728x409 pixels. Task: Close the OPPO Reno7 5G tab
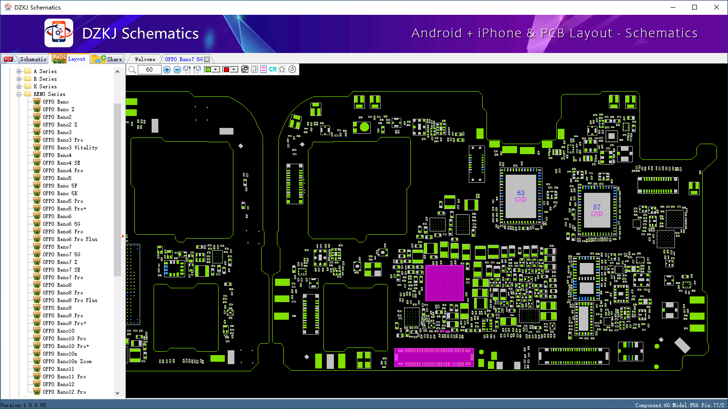[207, 59]
